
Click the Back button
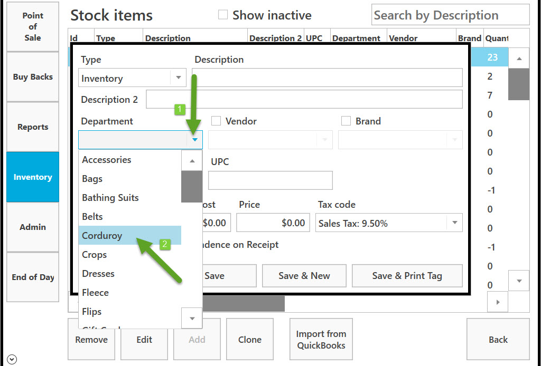(x=498, y=340)
